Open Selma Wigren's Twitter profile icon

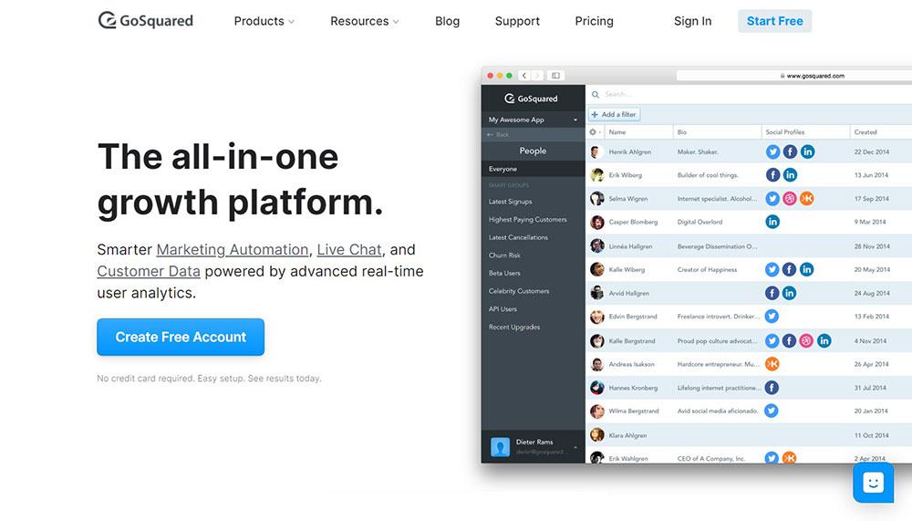pyautogui.click(x=772, y=199)
